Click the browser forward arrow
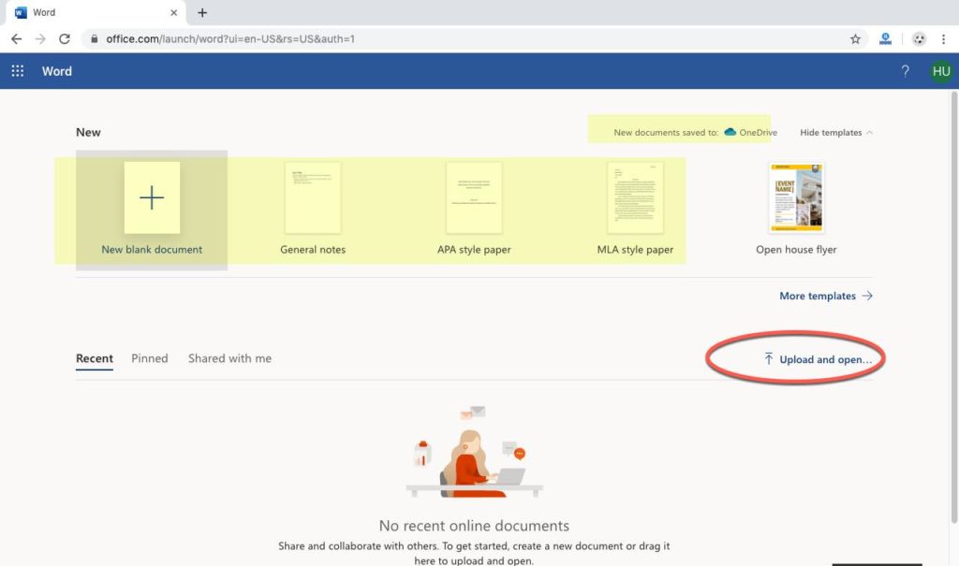The height and width of the screenshot is (566, 959). click(40, 38)
